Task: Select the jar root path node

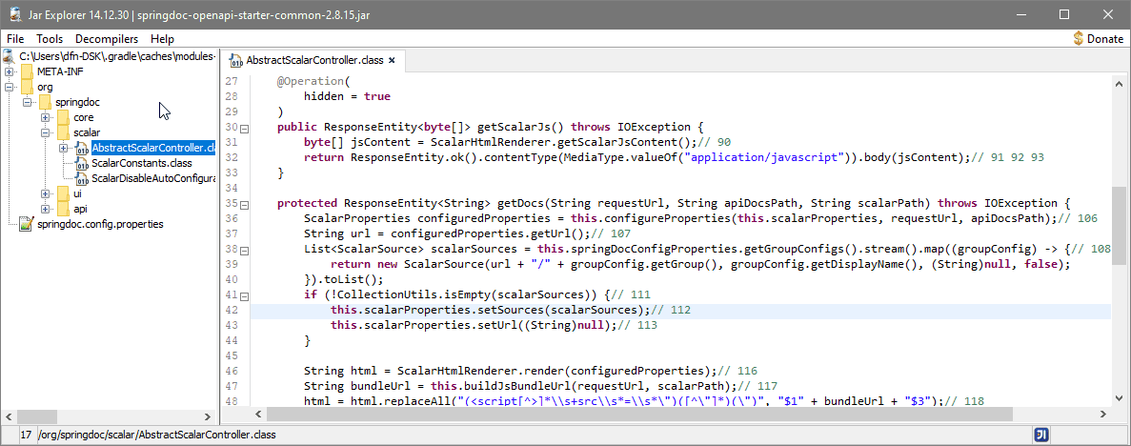Action: pos(118,56)
